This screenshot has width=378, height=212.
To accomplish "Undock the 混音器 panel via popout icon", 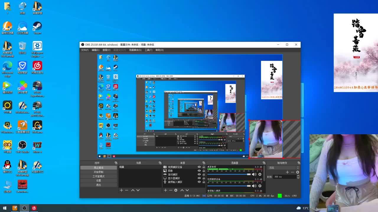I will 264,163.
